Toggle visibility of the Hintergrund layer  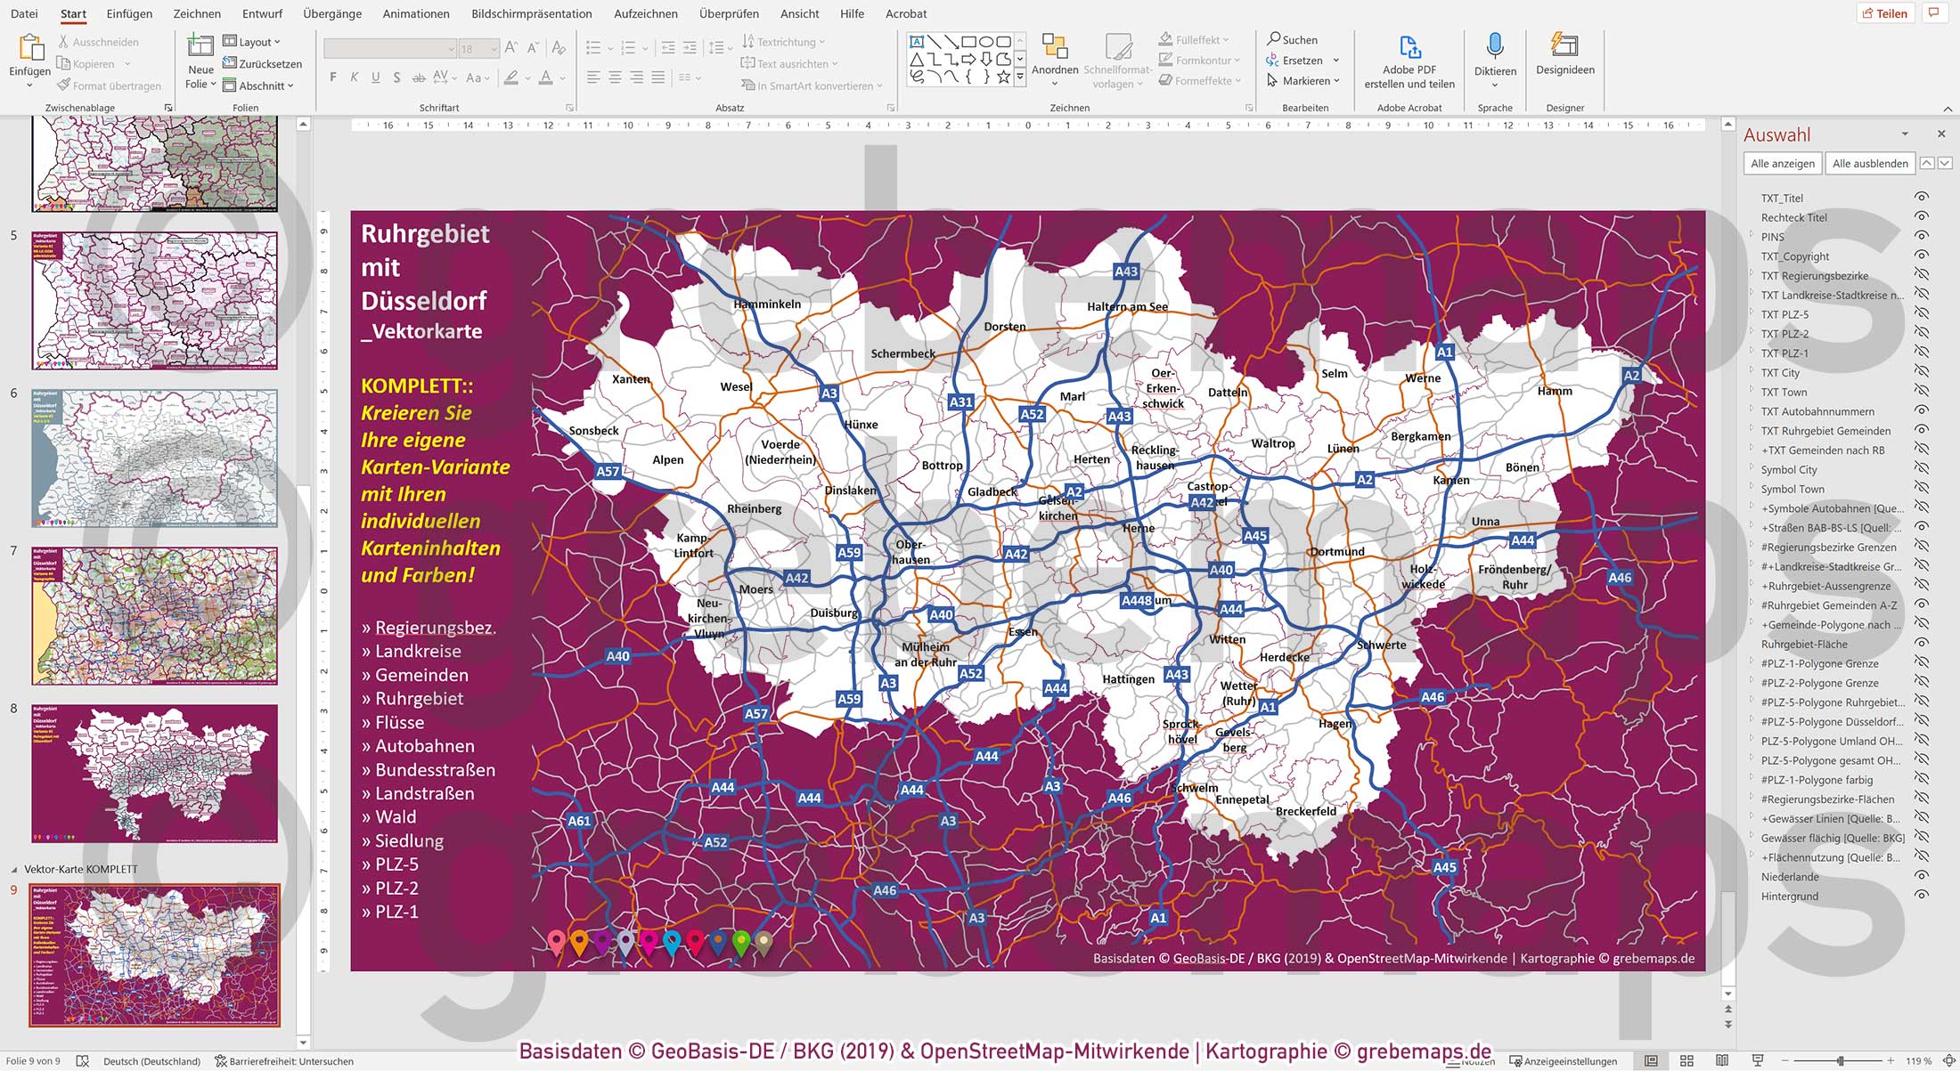(x=1920, y=896)
